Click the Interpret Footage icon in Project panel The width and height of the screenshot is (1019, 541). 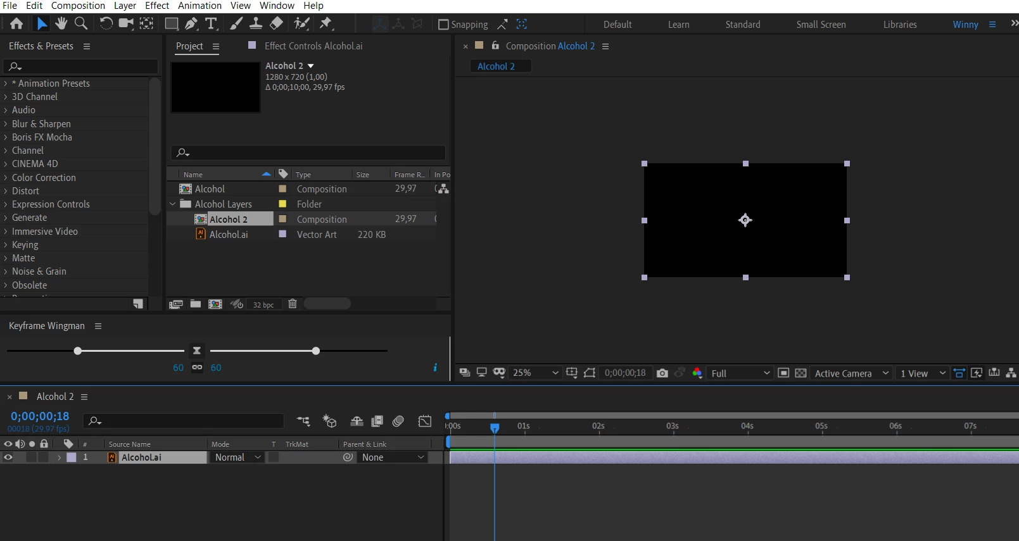tap(176, 304)
